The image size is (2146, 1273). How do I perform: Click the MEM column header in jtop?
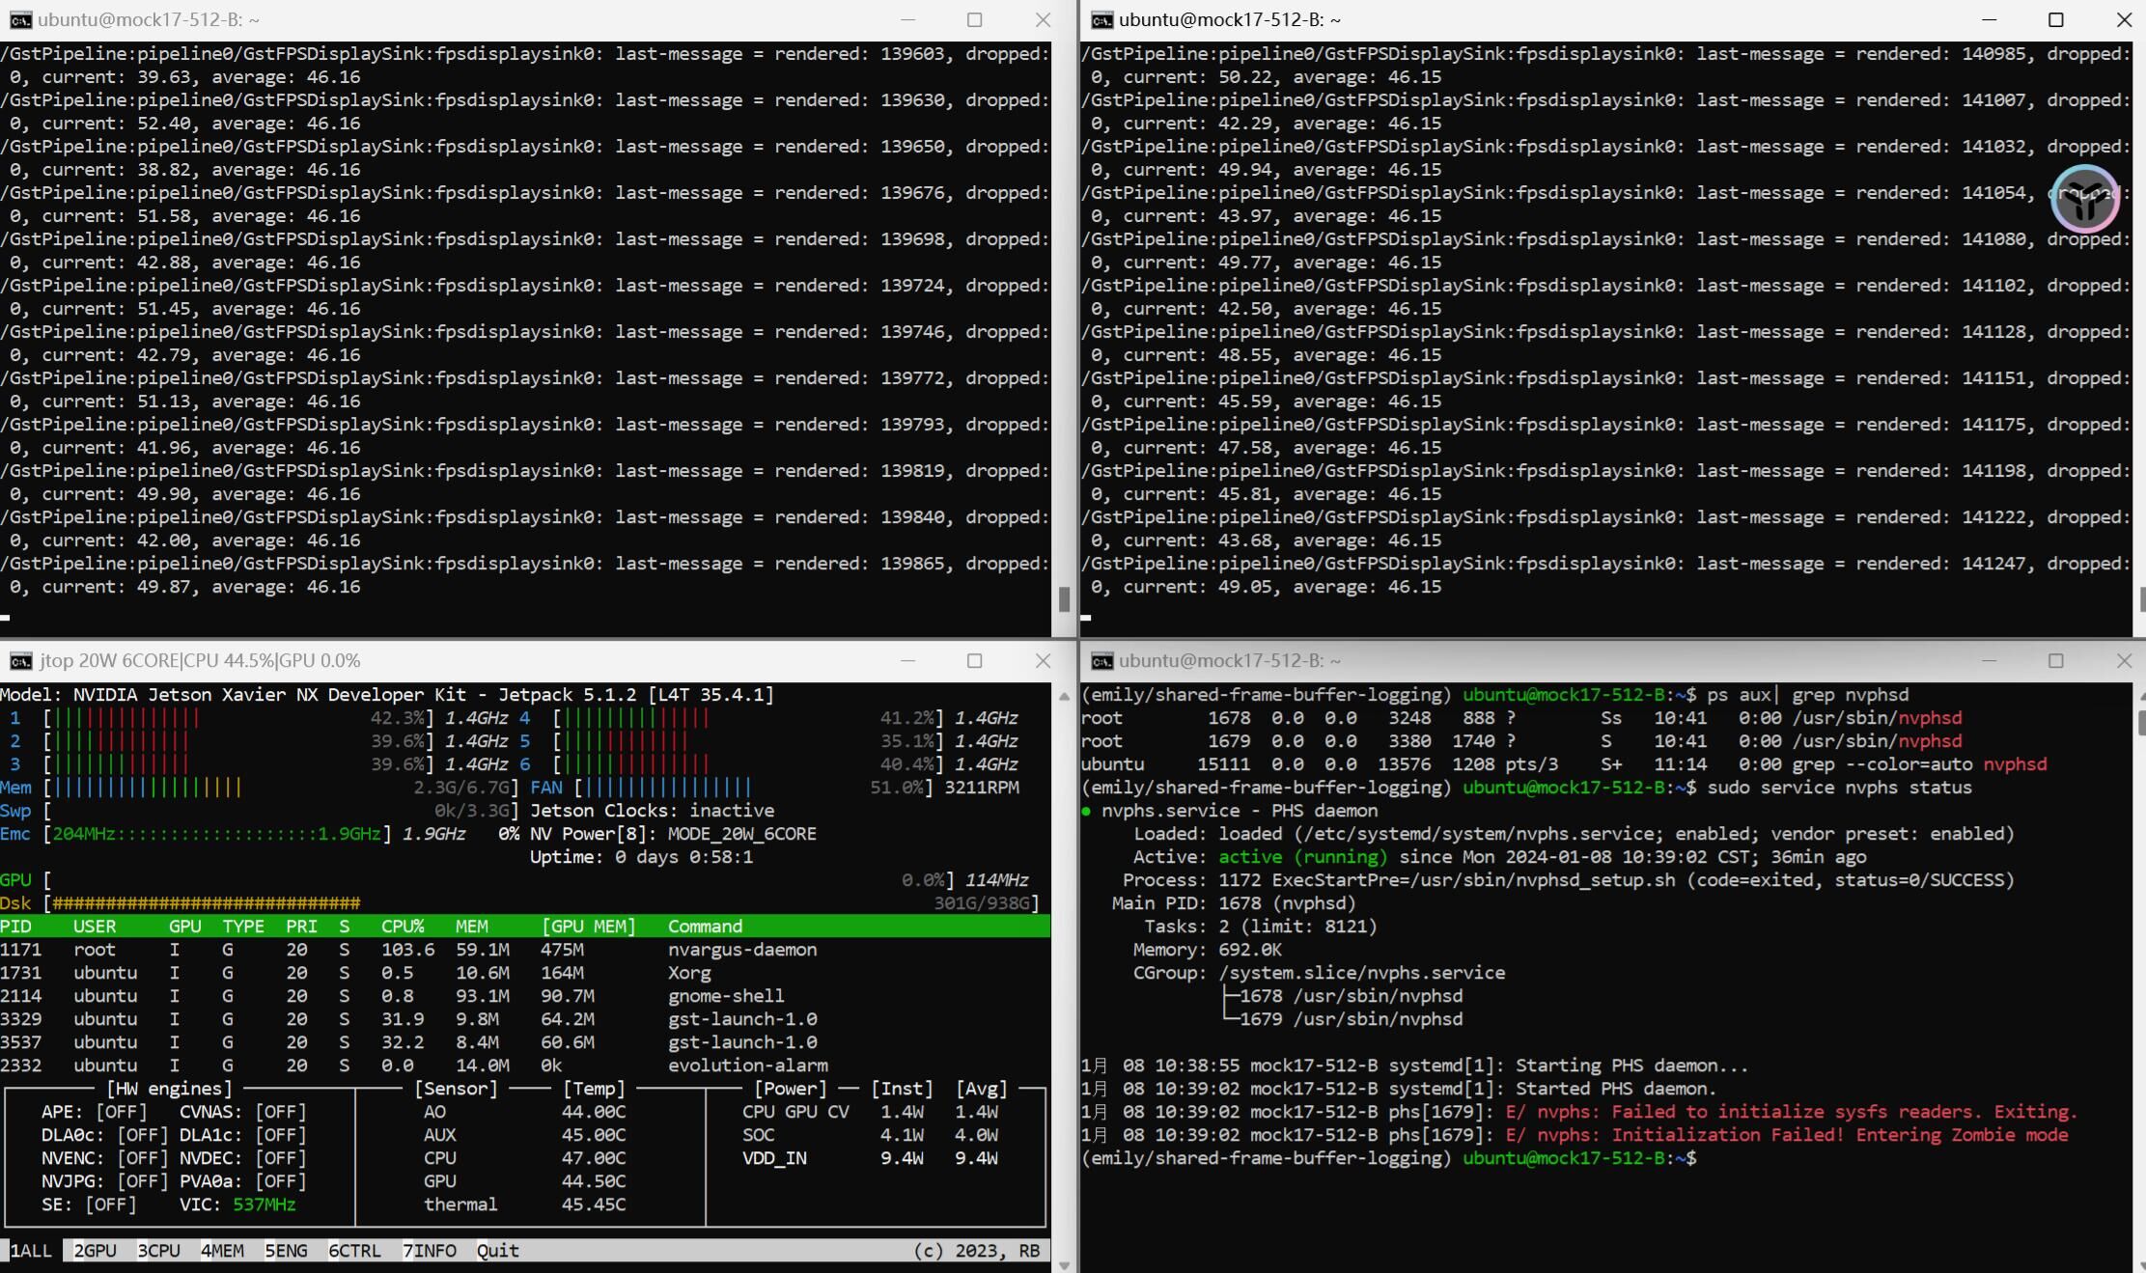click(472, 927)
